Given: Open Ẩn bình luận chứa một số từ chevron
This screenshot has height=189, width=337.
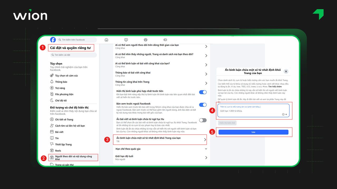Looking at the screenshot, I should [x=205, y=140].
